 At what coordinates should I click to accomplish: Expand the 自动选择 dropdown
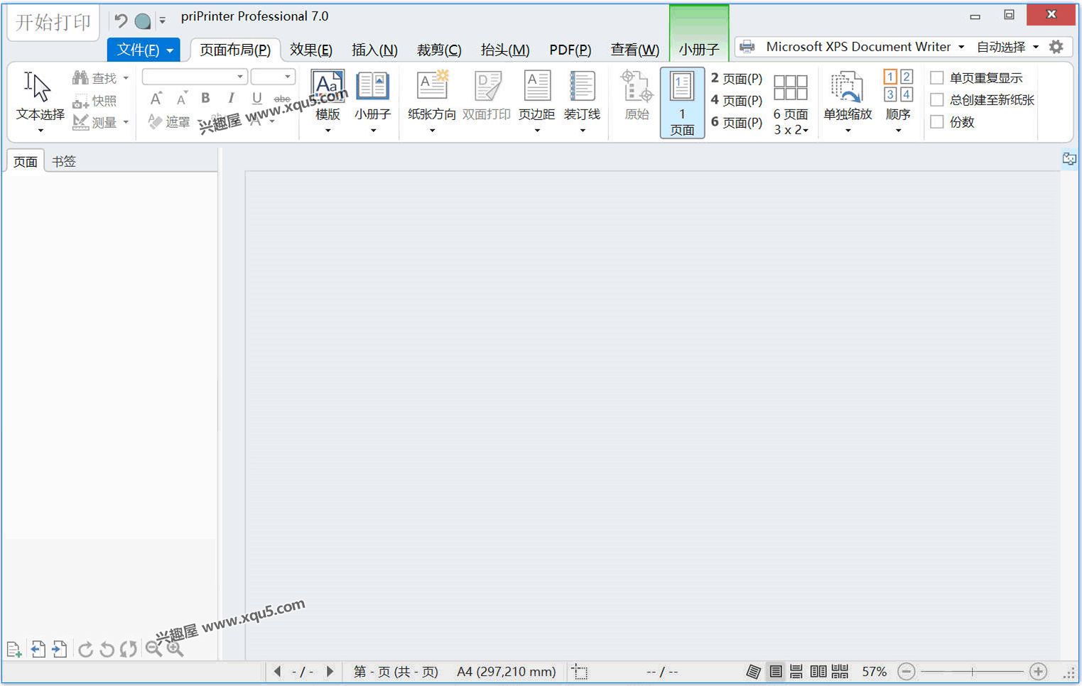tap(1007, 47)
